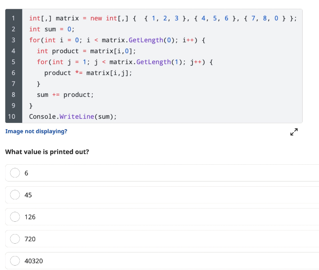This screenshot has width=319, height=270.
Task: Click the WriteLine method name in the code
Action: [77, 116]
